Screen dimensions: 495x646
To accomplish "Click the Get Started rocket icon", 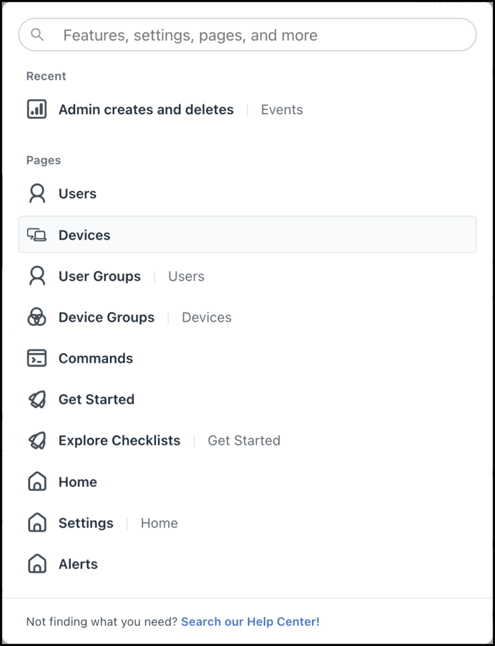I will (x=37, y=399).
